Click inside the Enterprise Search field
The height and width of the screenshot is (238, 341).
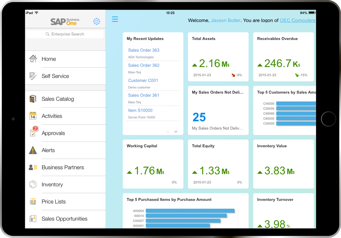pos(65,34)
